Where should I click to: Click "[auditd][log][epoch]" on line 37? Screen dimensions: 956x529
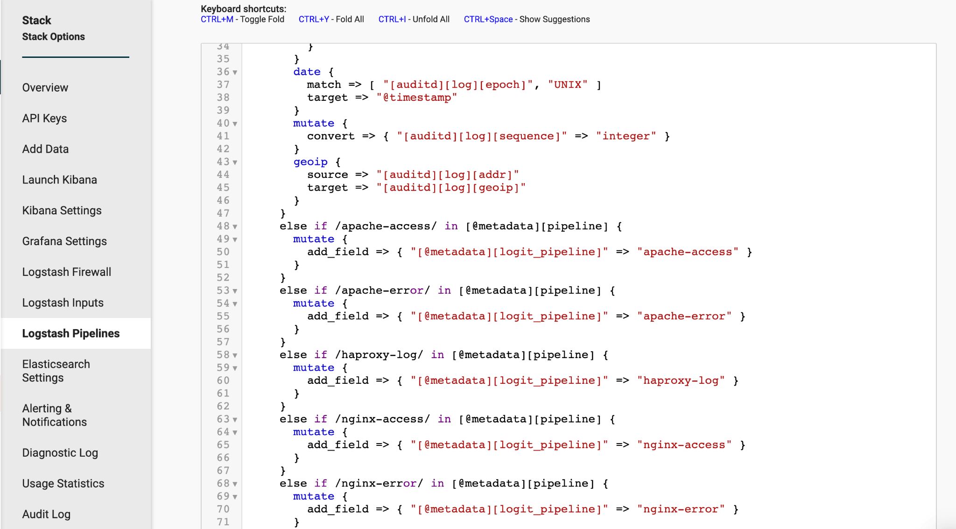pos(458,85)
